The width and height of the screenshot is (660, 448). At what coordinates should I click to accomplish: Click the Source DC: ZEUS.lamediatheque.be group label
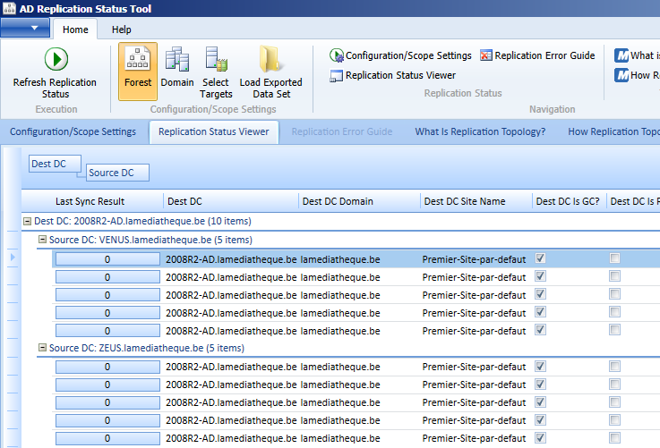point(147,348)
